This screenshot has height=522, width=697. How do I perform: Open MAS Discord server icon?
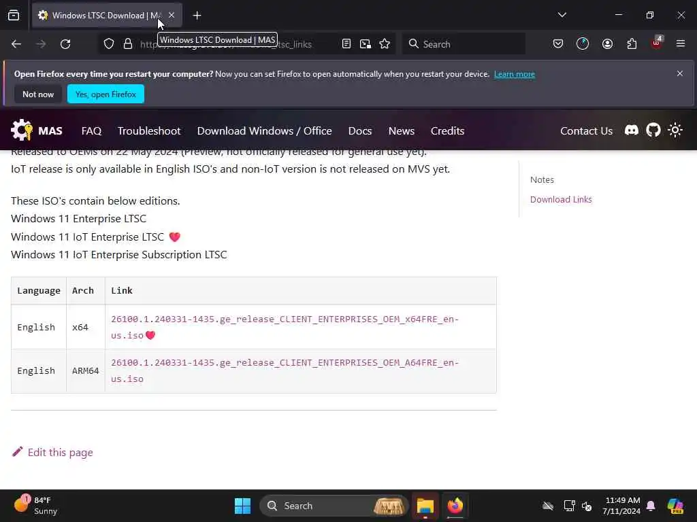click(631, 130)
